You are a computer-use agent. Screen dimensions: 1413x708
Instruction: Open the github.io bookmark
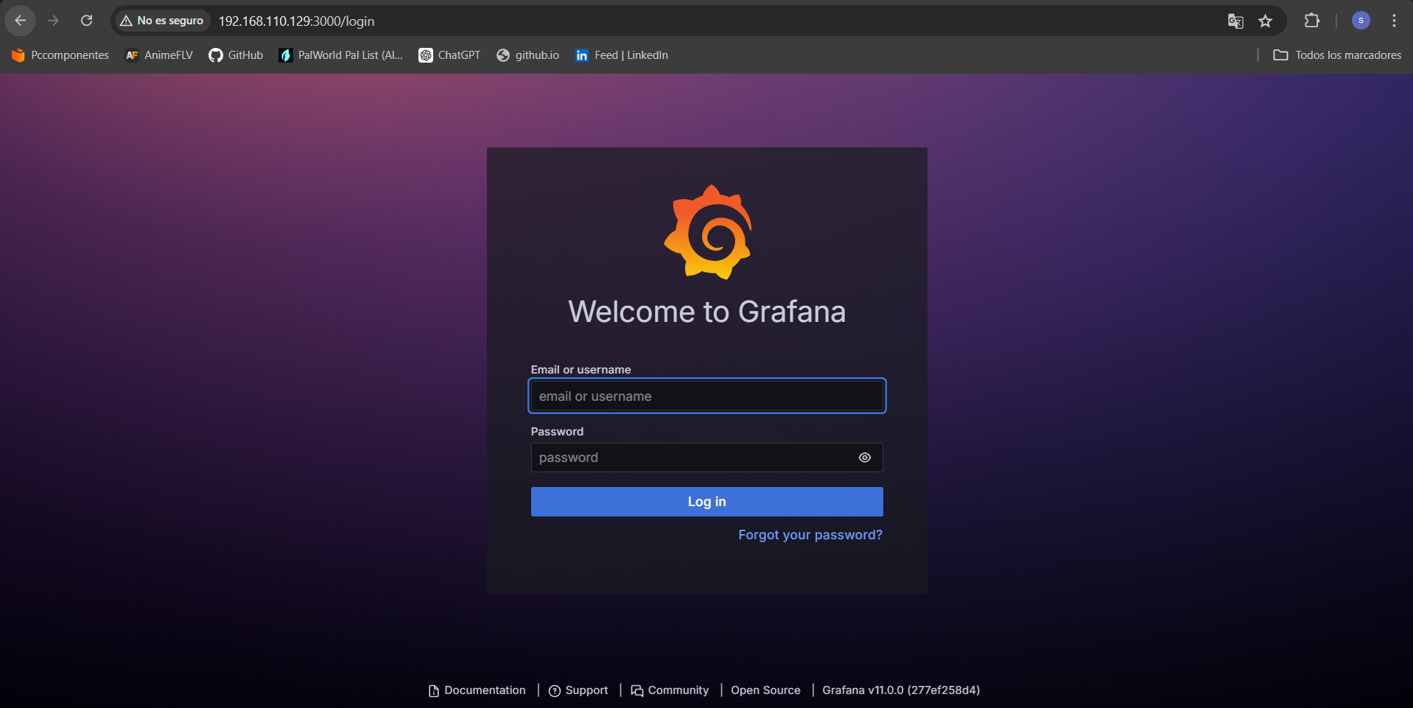click(x=527, y=55)
